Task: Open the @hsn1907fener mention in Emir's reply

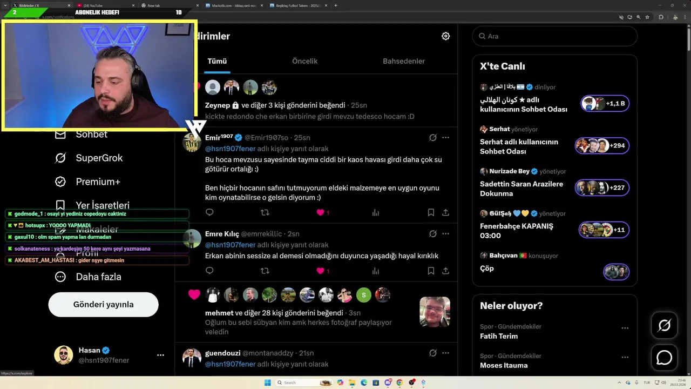Action: pos(230,149)
